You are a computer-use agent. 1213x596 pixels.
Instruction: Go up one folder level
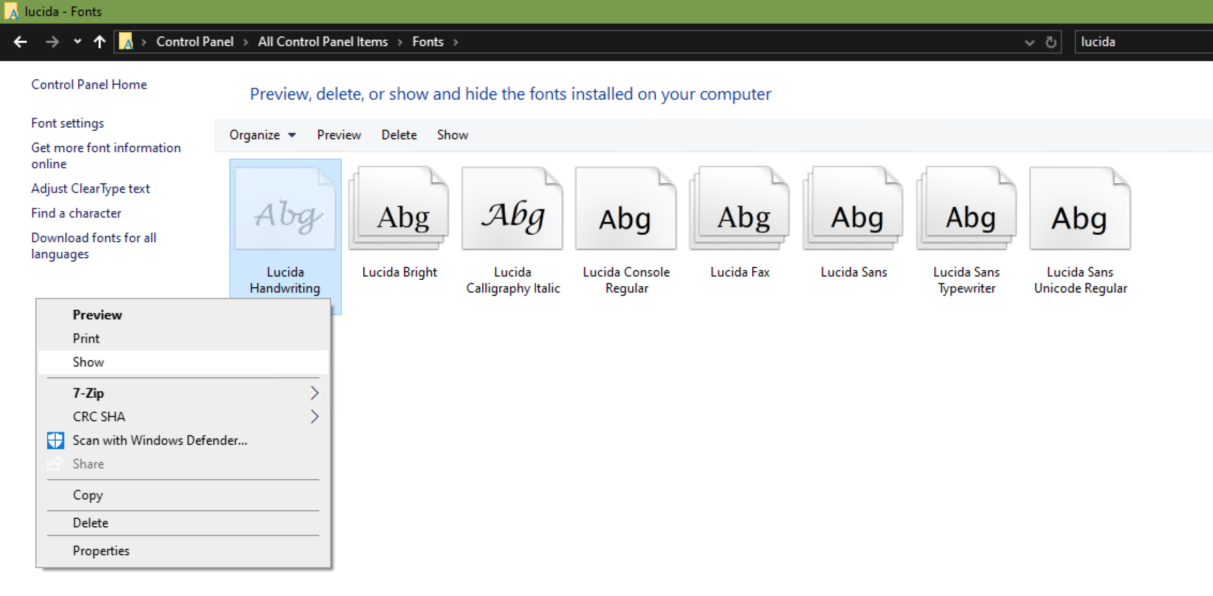[99, 42]
